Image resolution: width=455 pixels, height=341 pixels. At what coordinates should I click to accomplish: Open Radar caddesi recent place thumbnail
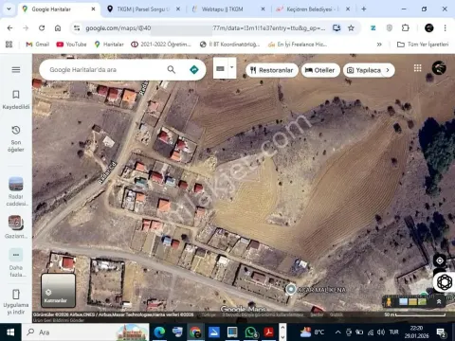tap(16, 191)
